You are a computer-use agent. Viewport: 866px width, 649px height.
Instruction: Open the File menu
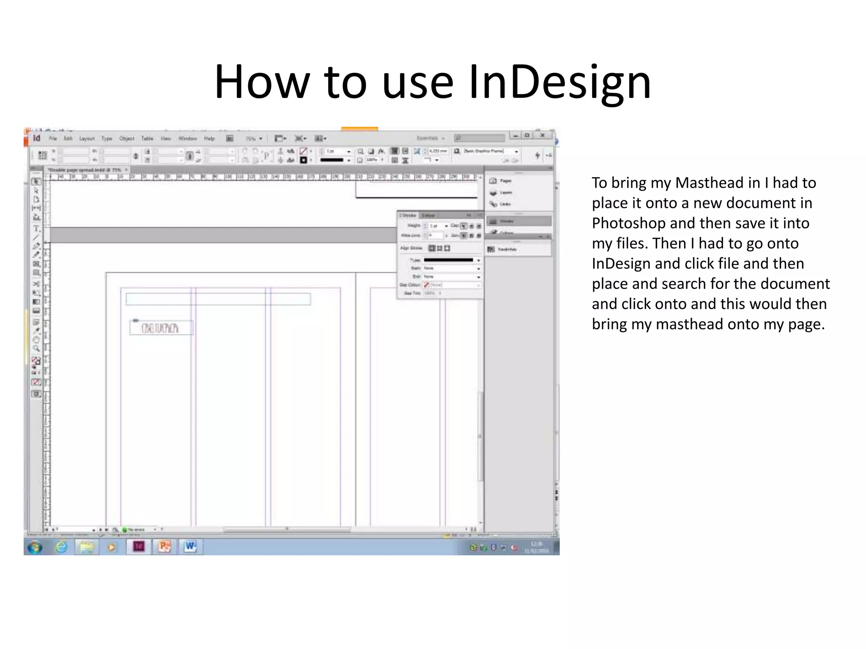(53, 139)
